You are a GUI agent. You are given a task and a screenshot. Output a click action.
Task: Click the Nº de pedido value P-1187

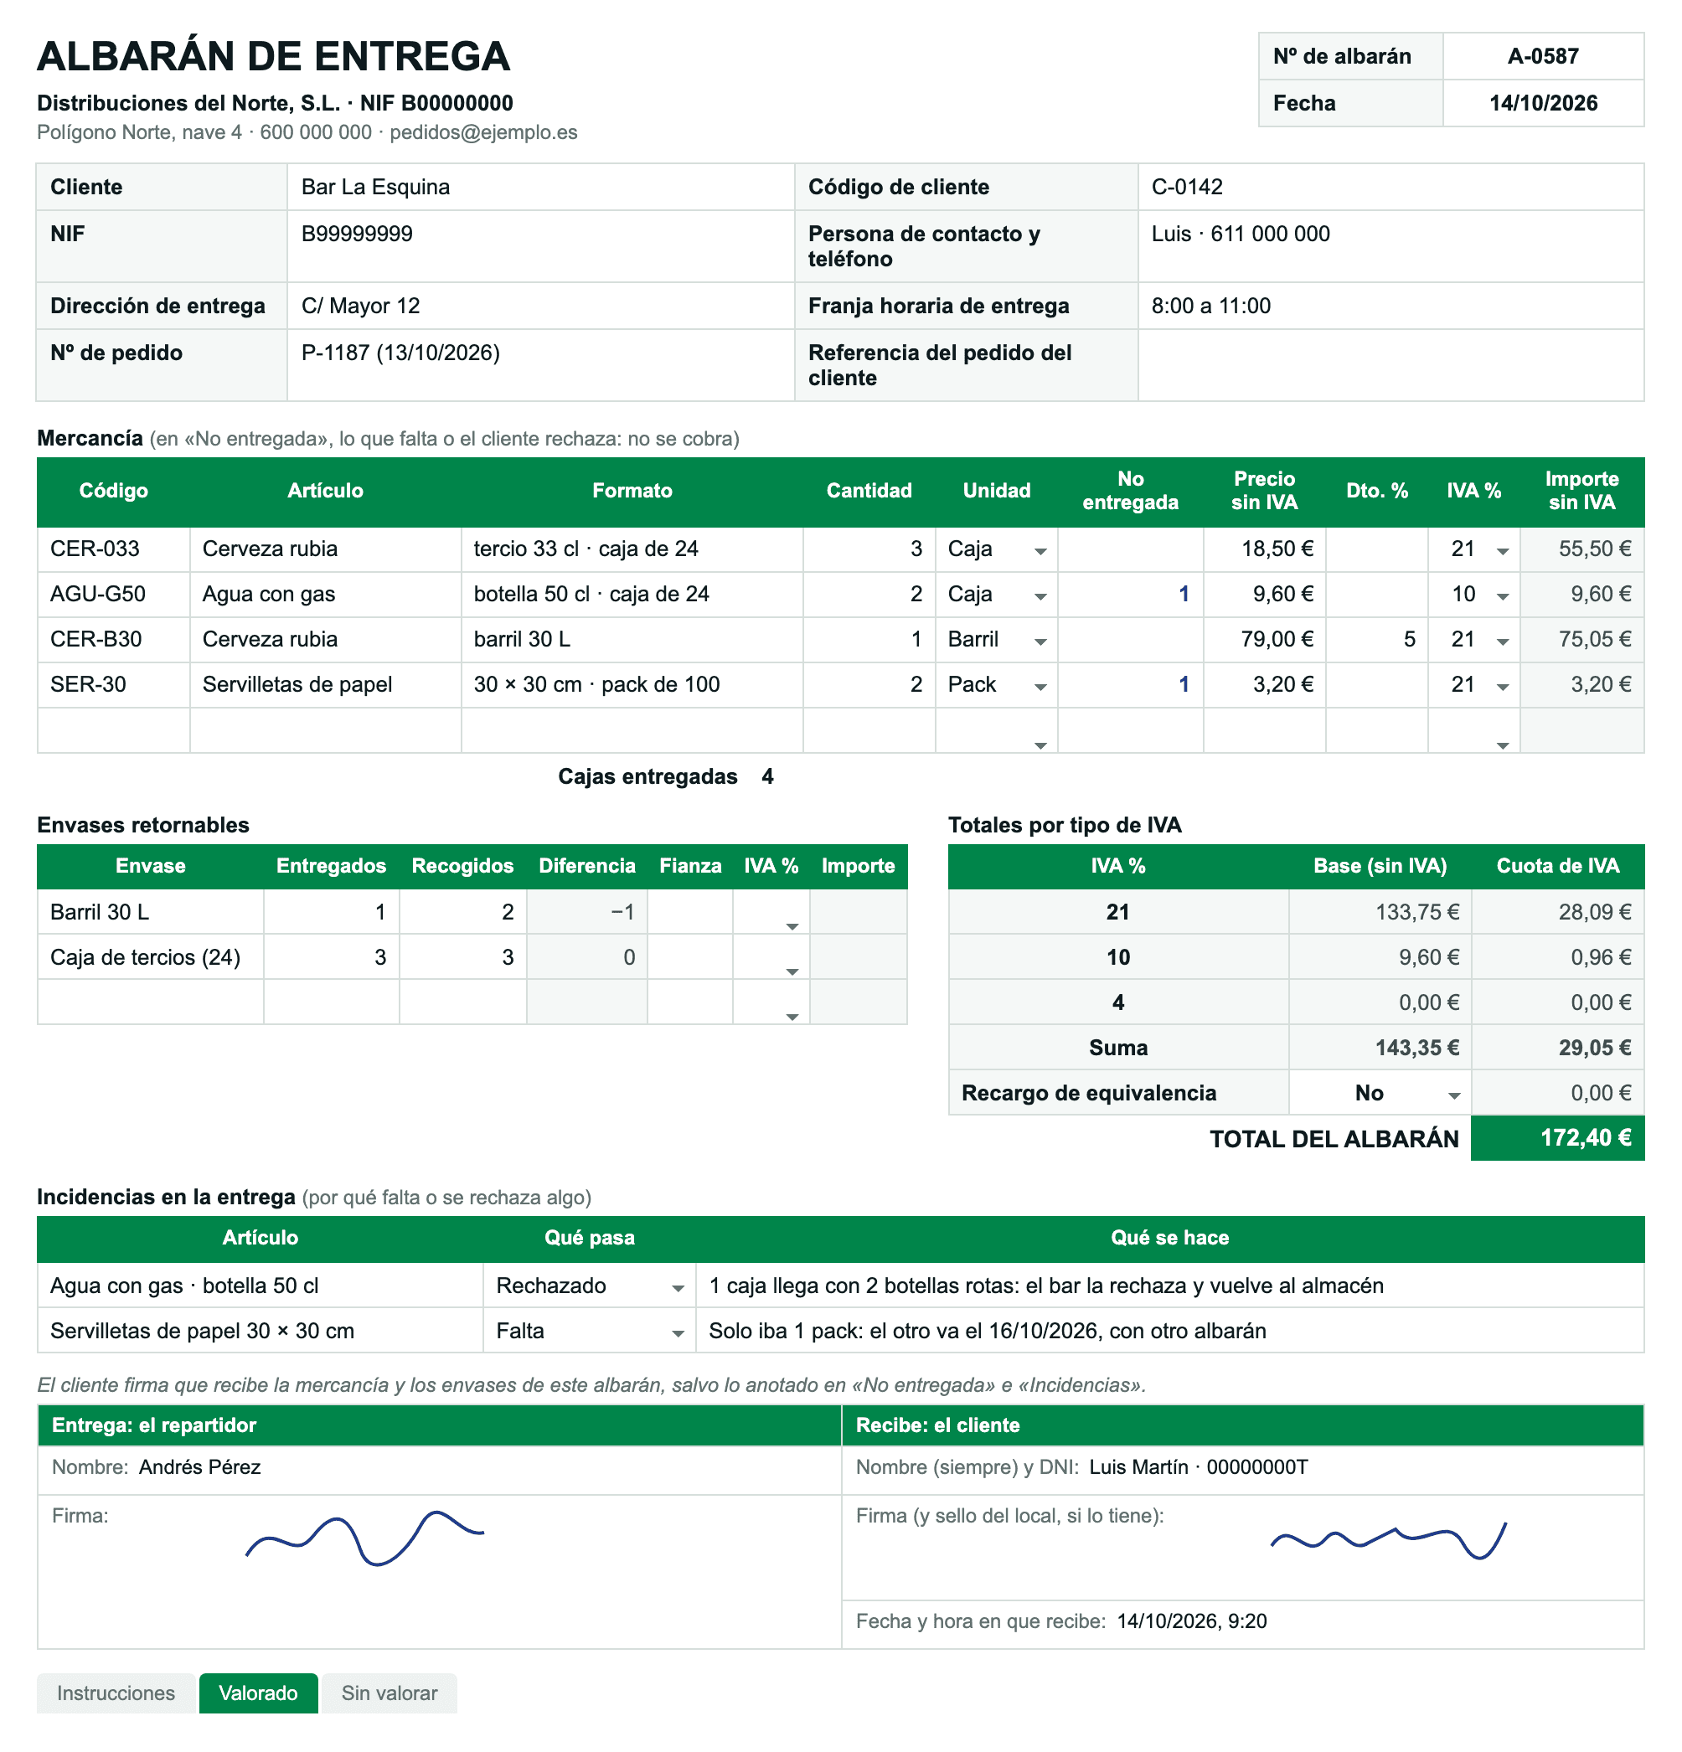pyautogui.click(x=540, y=364)
